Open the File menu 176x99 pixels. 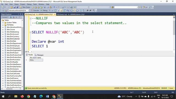pyautogui.click(x=2, y=4)
